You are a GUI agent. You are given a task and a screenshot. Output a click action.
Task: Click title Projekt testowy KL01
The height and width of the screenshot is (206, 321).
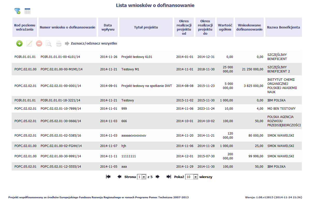[x=137, y=57]
